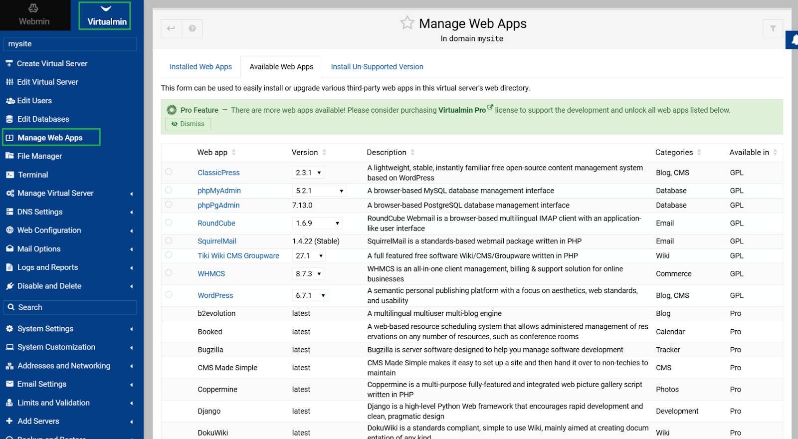
Task: Open Manage Web Apps menu item
Action: click(x=51, y=137)
